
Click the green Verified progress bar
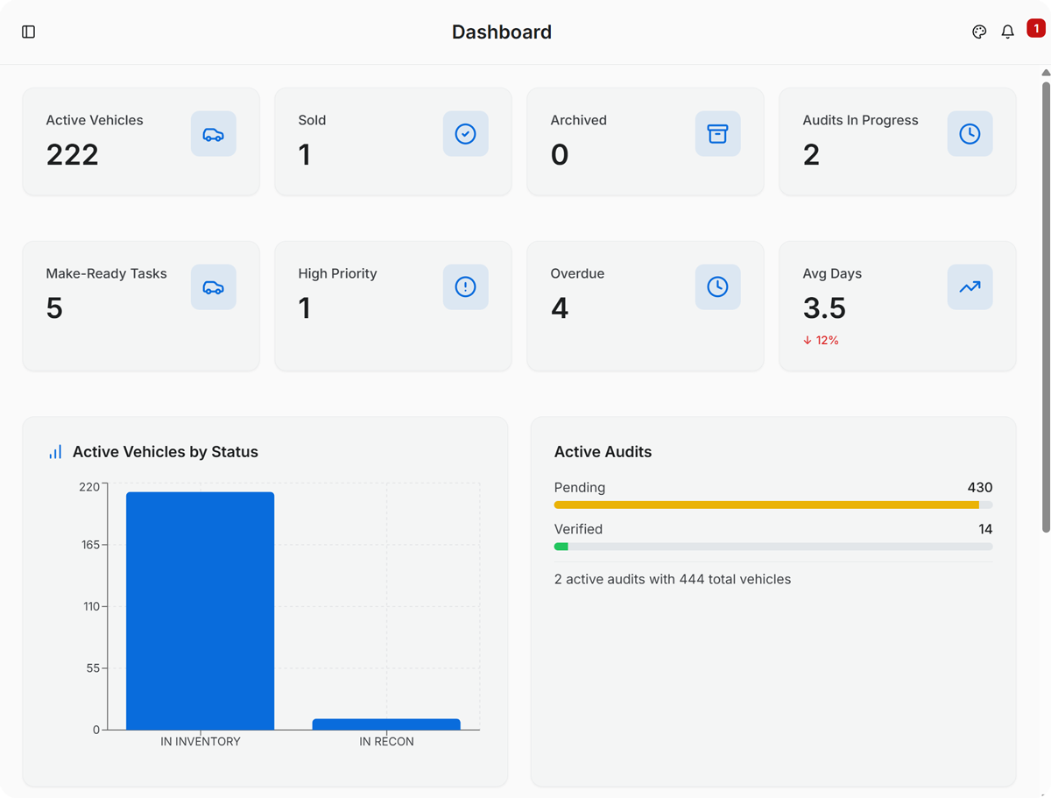(561, 546)
